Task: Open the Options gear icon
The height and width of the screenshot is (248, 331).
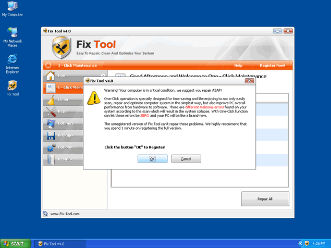Action: coord(51,147)
